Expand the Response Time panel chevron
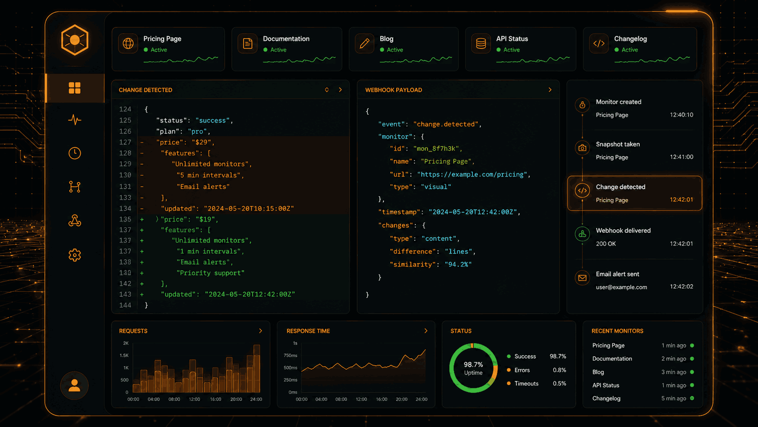This screenshot has height=427, width=758. pos(426,331)
